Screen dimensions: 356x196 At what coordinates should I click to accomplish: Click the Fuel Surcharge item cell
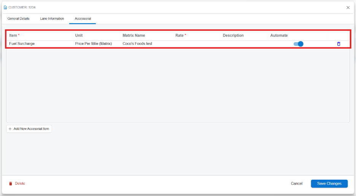point(40,44)
